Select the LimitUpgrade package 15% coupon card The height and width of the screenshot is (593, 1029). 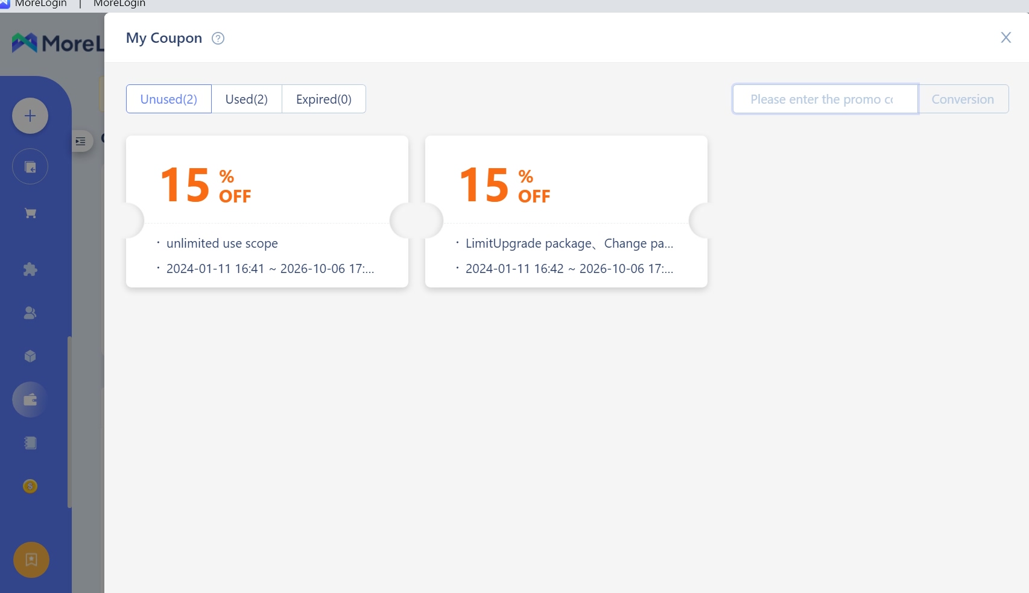click(x=566, y=212)
